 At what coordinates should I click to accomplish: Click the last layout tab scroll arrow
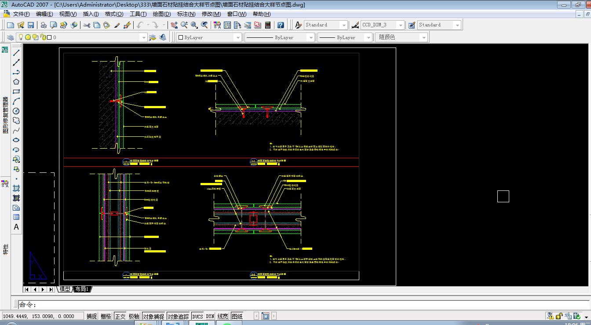pyautogui.click(x=51, y=289)
